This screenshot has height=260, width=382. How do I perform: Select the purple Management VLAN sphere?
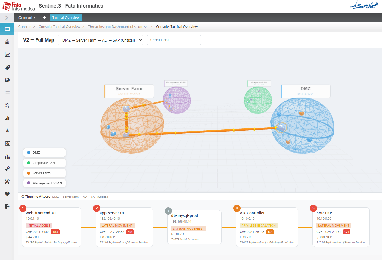click(177, 101)
